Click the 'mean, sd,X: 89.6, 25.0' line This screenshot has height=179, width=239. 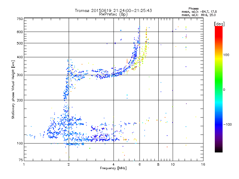[x=199, y=15]
